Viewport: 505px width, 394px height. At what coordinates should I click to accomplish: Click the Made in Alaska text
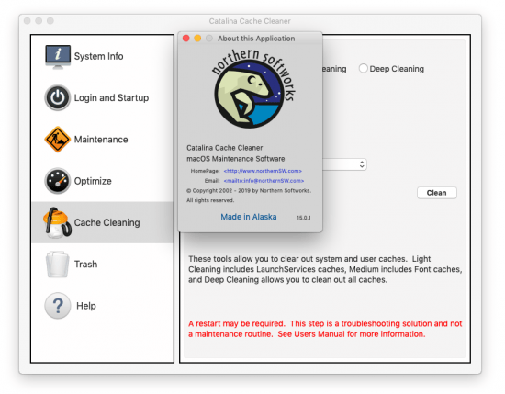(249, 217)
